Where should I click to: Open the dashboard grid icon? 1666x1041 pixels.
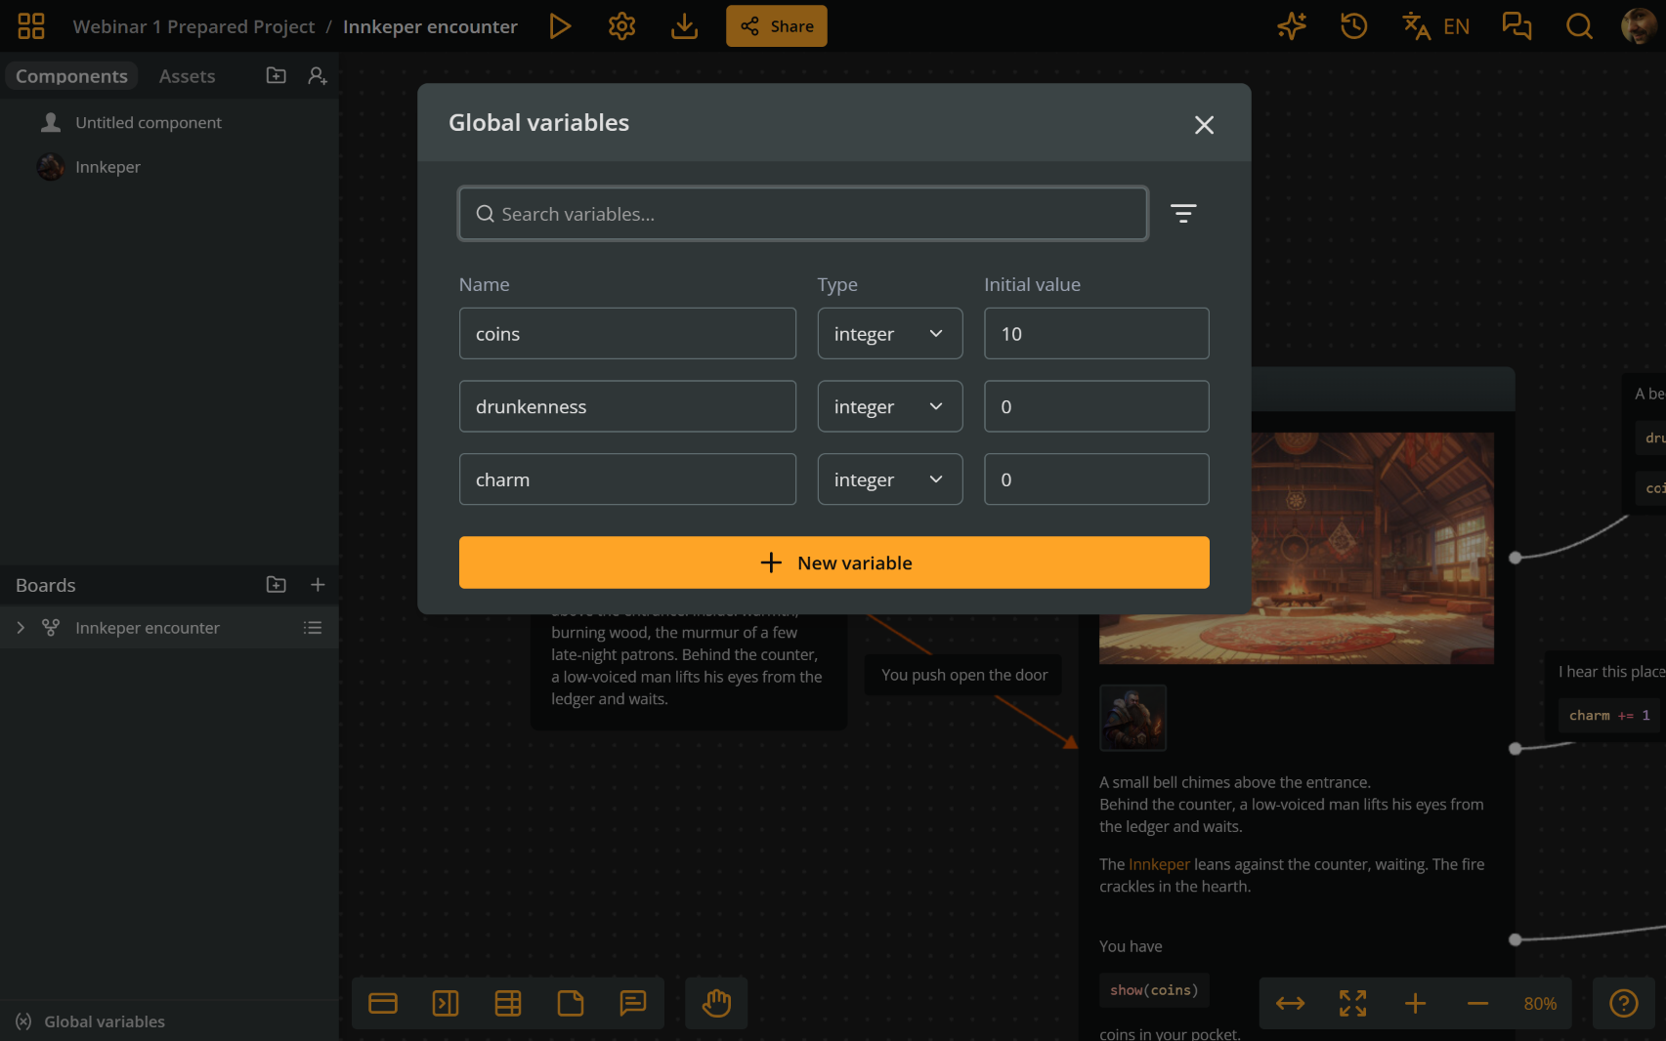coord(31,26)
